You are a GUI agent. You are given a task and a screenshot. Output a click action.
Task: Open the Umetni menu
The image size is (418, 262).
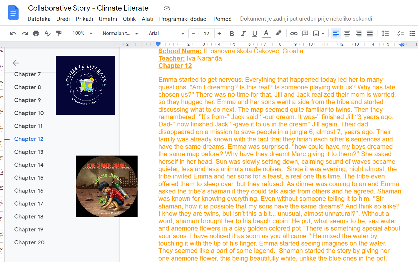(108, 19)
